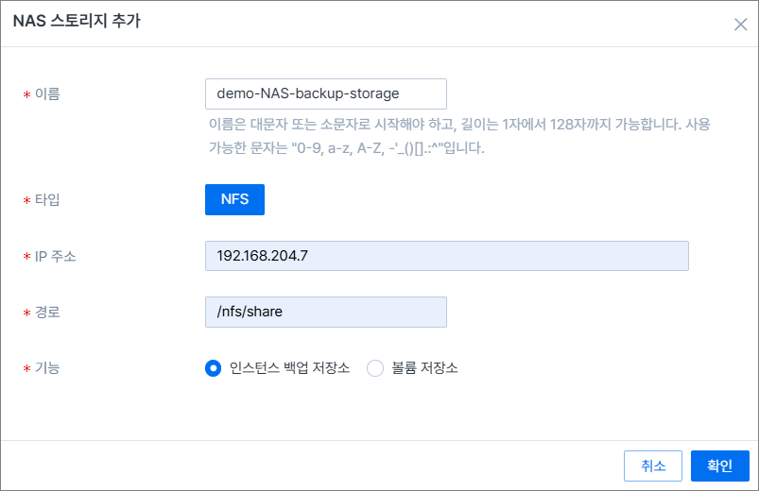This screenshot has height=491, width=759.
Task: Click the 볼륨 저장소 option text
Action: (424, 368)
